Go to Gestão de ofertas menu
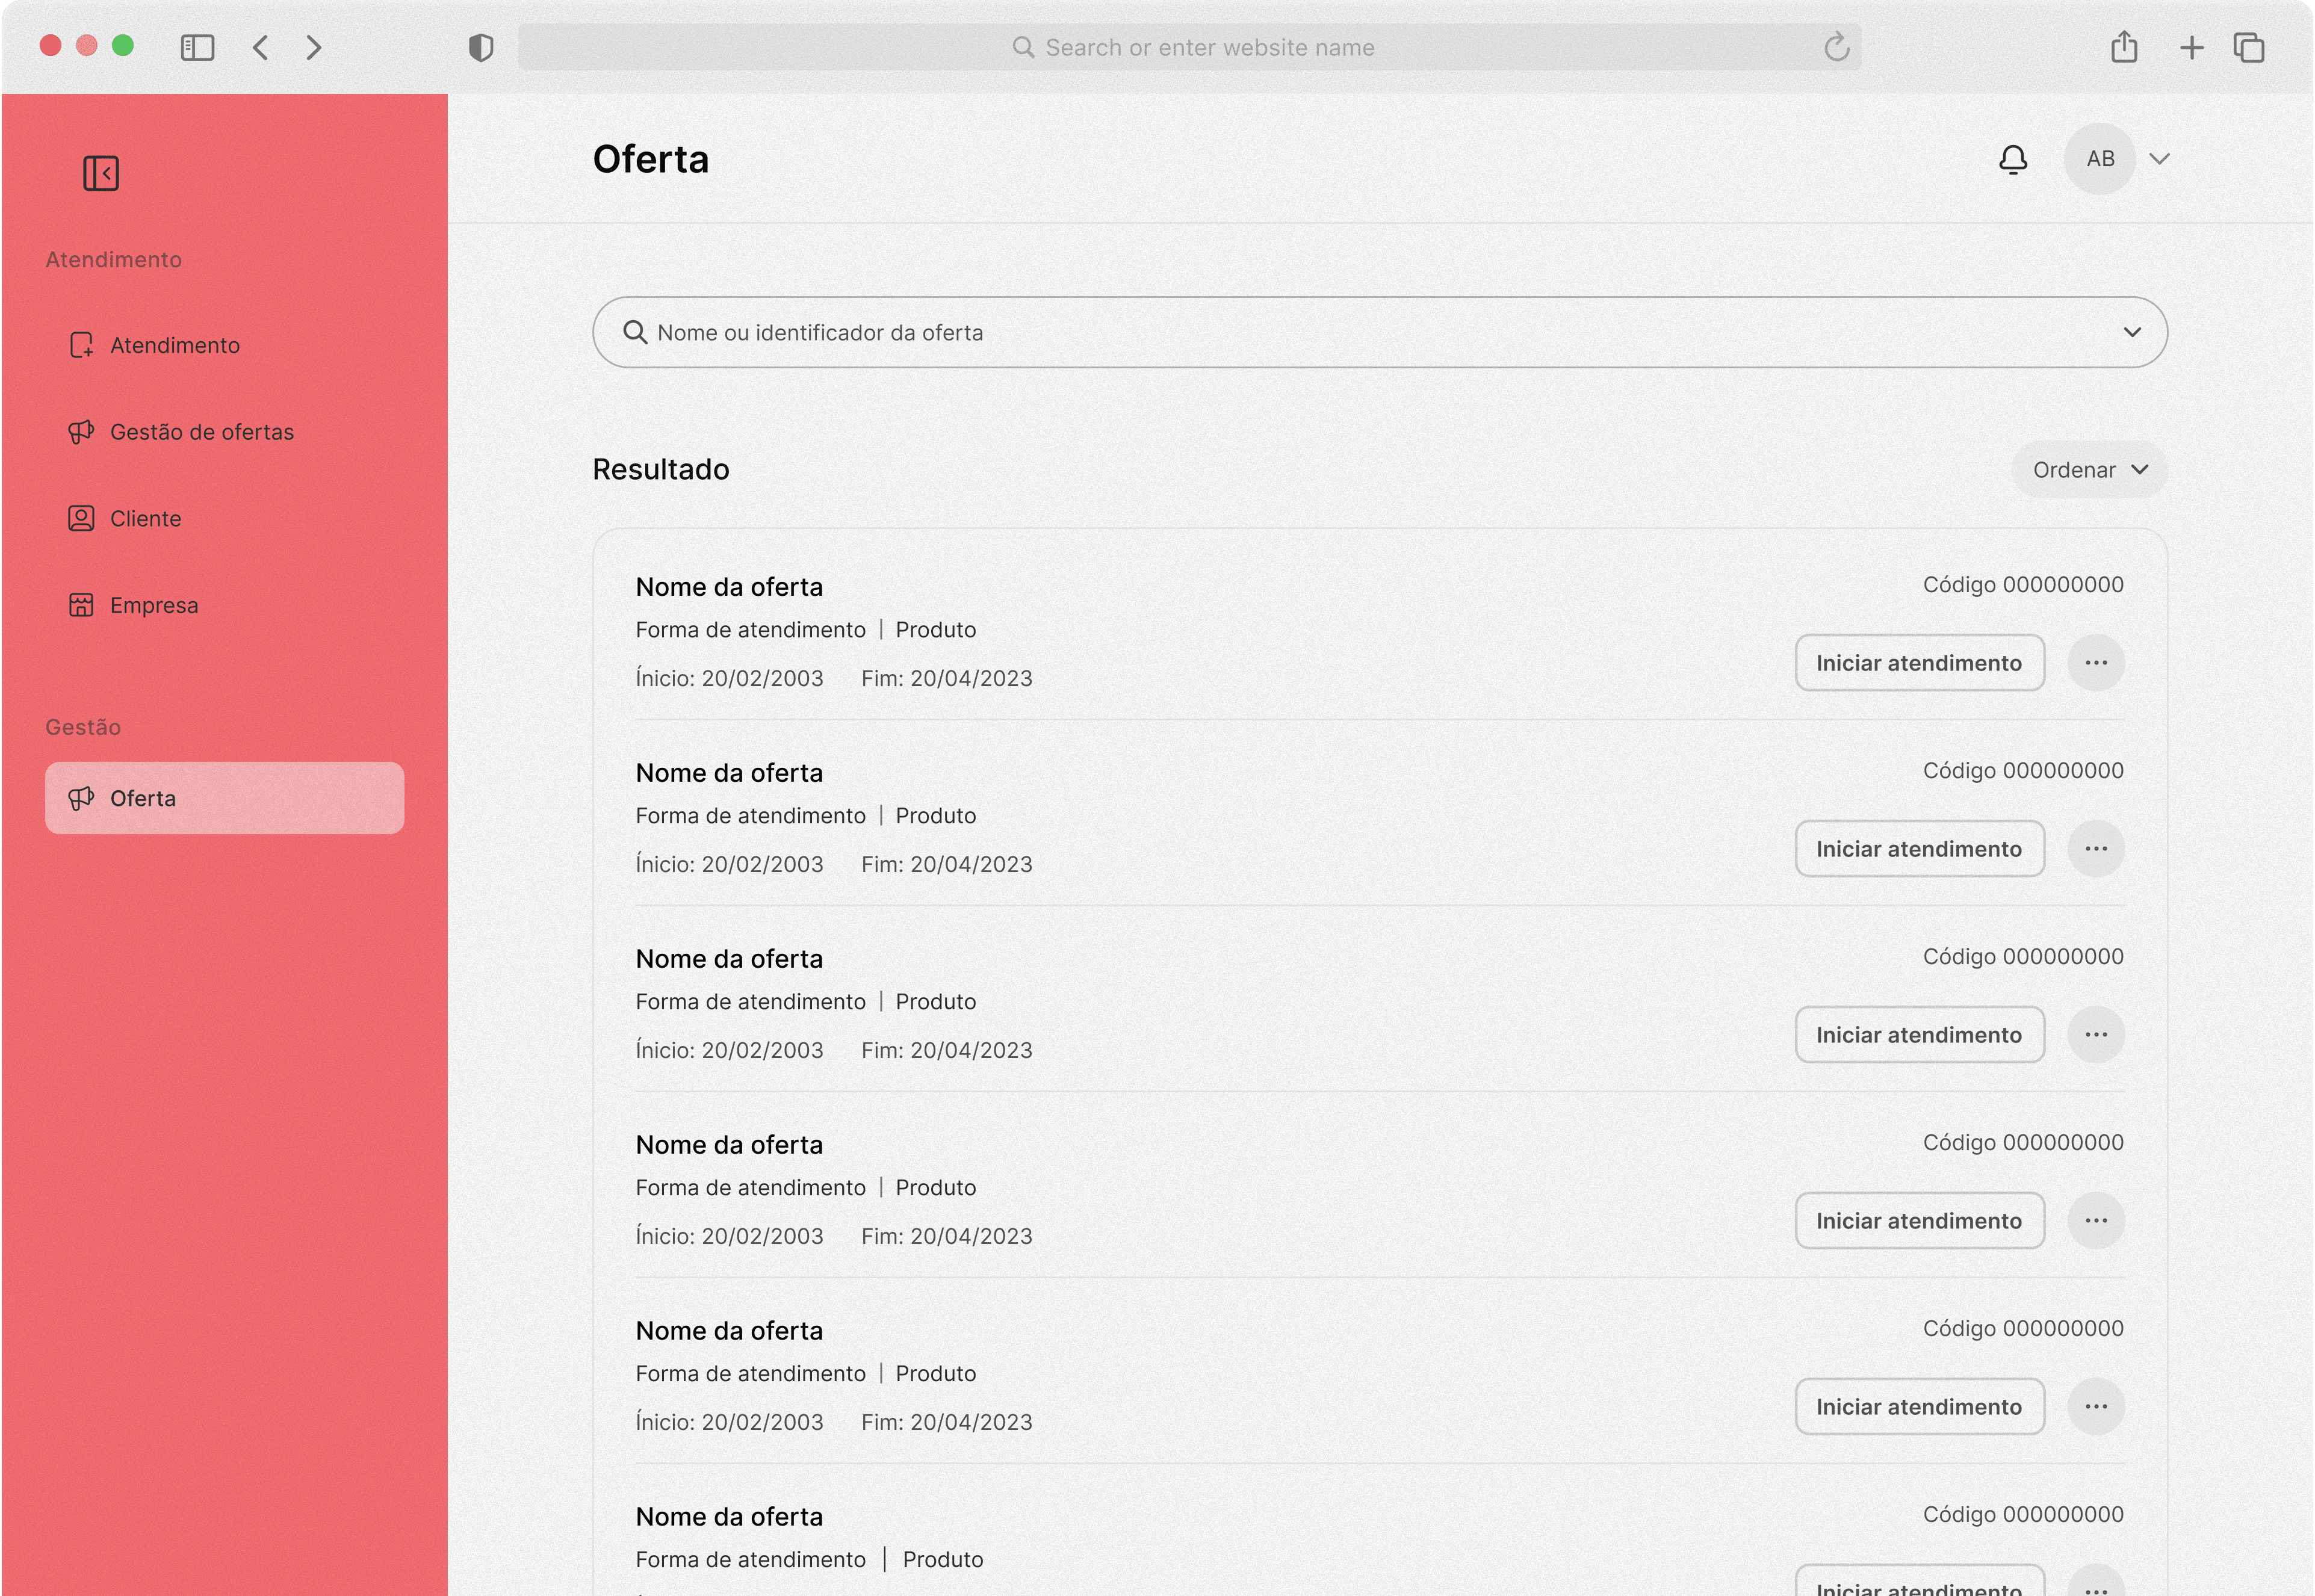 pos(201,432)
